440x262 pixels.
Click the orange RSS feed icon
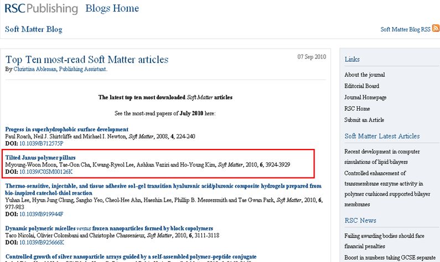click(436, 28)
